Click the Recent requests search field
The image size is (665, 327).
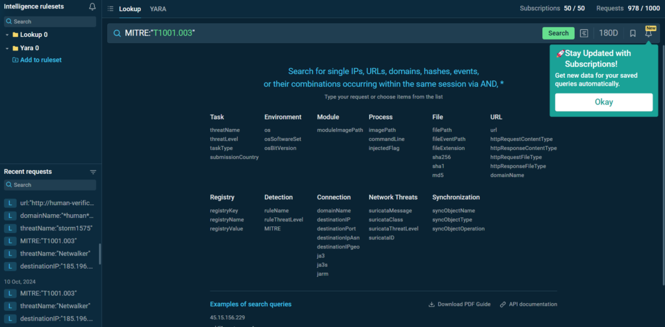50,185
